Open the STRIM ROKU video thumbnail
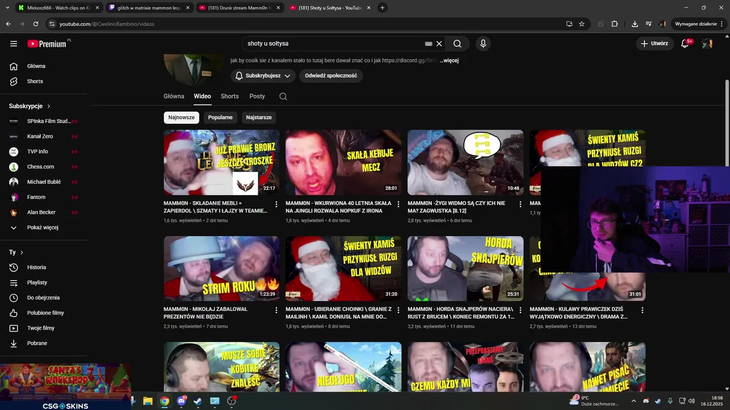The width and height of the screenshot is (730, 410). (221, 268)
